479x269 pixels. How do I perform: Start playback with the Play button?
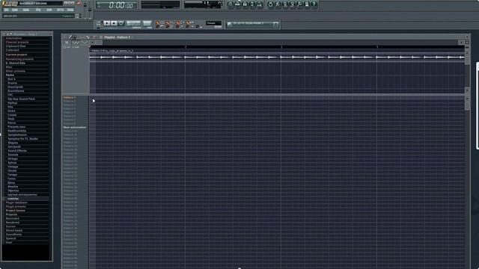click(106, 23)
